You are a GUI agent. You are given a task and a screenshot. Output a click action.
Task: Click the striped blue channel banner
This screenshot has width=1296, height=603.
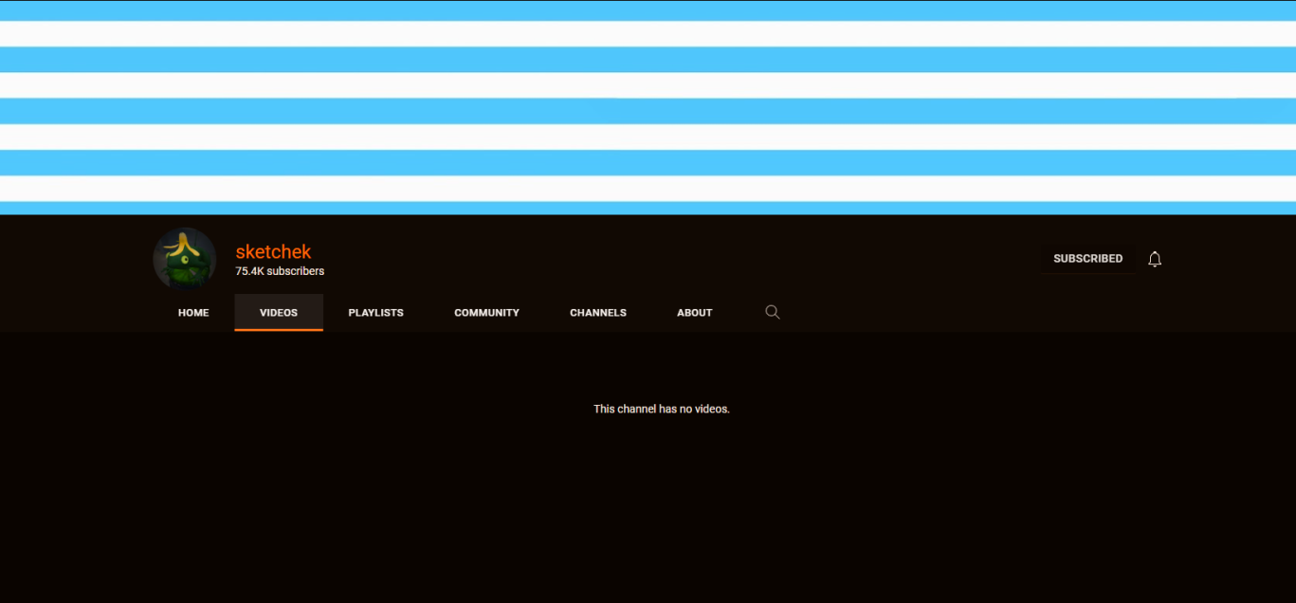click(648, 107)
